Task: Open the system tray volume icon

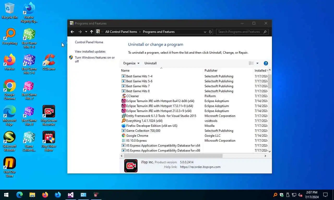Action: [x=300, y=195]
